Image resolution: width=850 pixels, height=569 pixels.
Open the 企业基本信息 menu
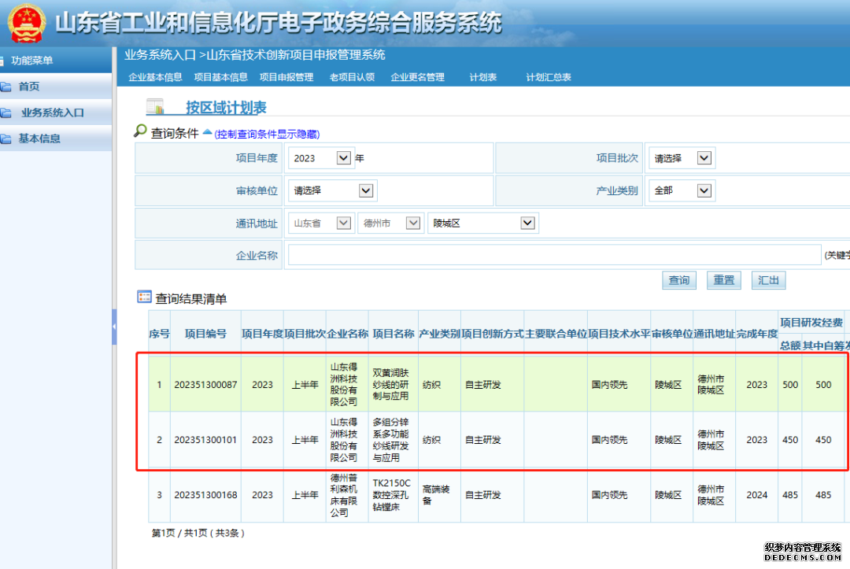[x=155, y=77]
